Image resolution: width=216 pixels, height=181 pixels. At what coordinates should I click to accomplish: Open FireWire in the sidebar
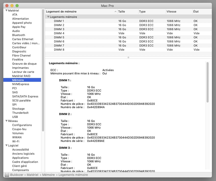point(18,60)
